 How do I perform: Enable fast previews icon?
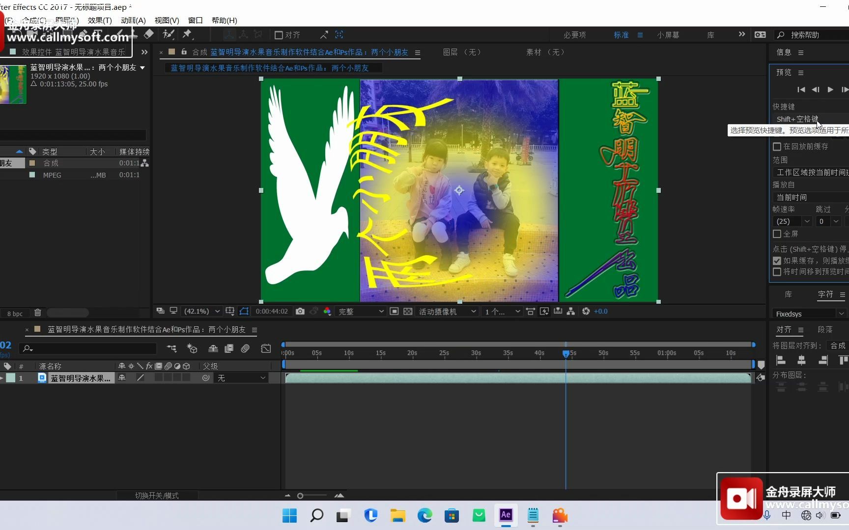[544, 311]
